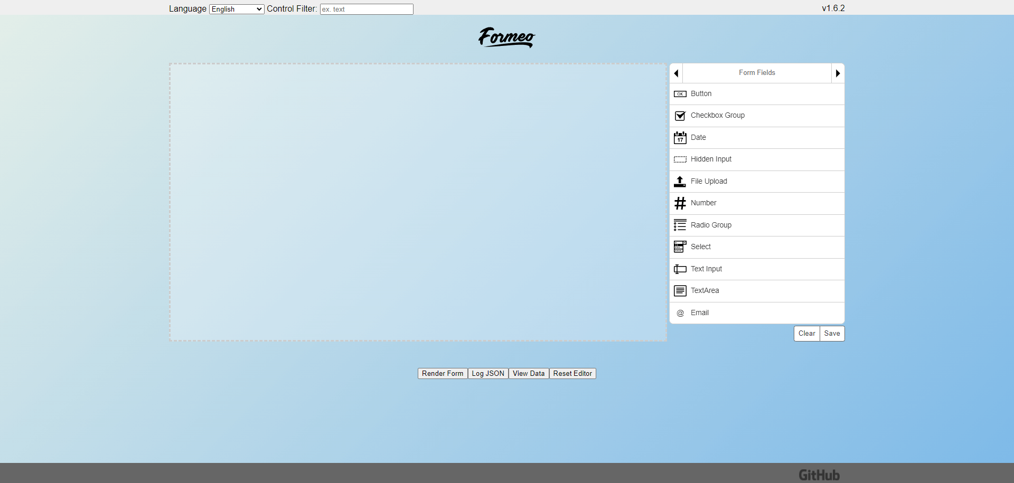Add the Checkbox Group checkmark icon
Image resolution: width=1014 pixels, height=483 pixels.
(x=680, y=116)
